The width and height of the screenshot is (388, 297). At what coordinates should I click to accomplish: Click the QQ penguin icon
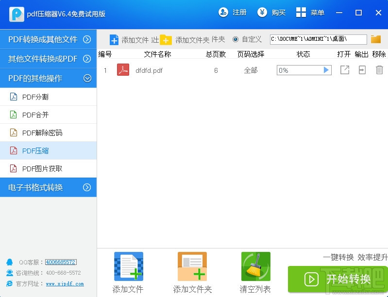[x=10, y=262]
